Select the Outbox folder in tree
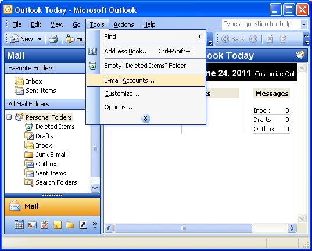The image size is (312, 251). [41, 164]
